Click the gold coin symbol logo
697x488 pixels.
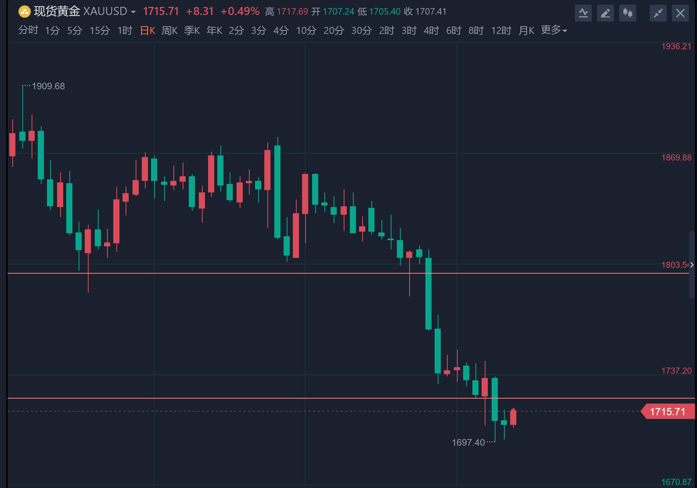coord(24,12)
